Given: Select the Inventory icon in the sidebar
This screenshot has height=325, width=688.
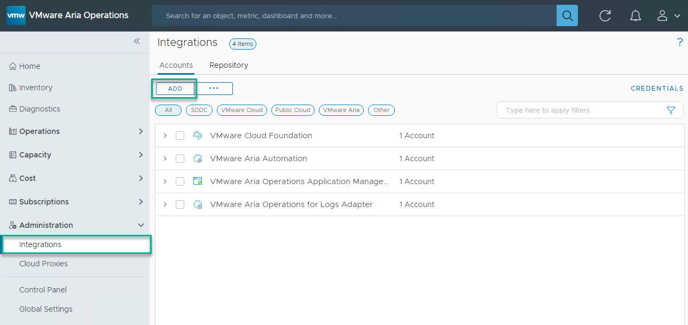Looking at the screenshot, I should (x=12, y=87).
